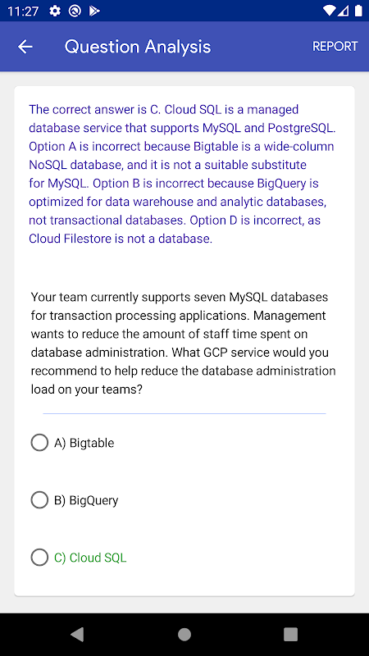Tap the Android back navigation triangle
Image resolution: width=369 pixels, height=656 pixels.
[x=77, y=634]
